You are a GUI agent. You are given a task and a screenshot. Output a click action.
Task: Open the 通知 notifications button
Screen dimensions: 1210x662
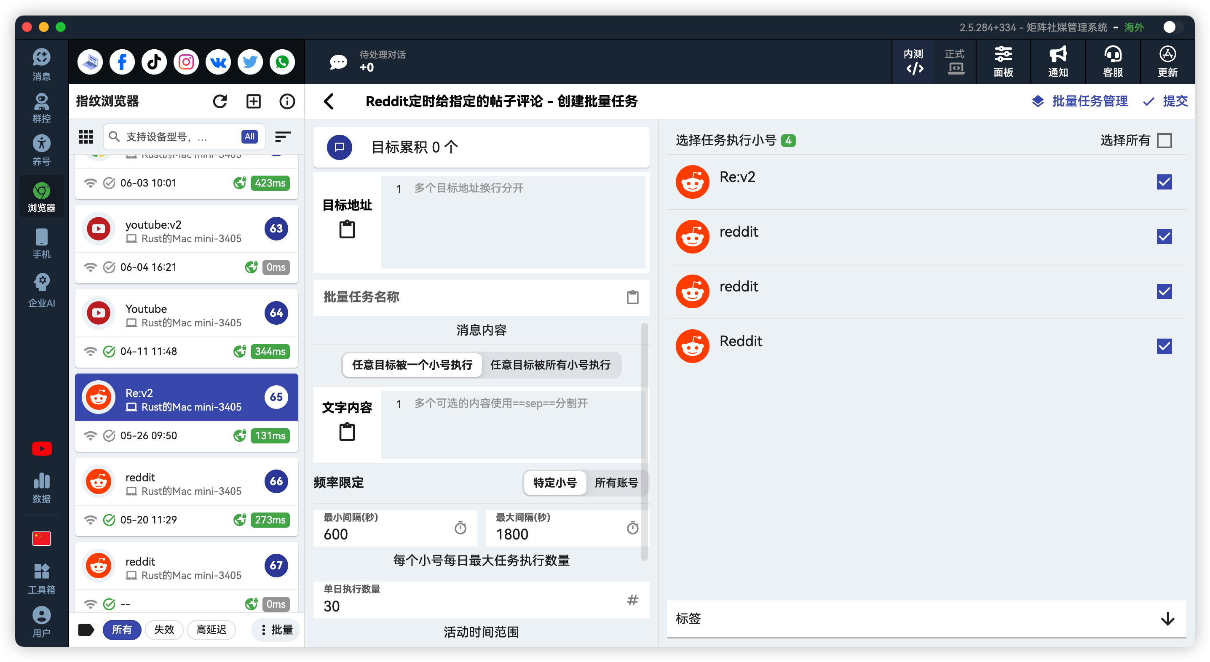click(1058, 62)
